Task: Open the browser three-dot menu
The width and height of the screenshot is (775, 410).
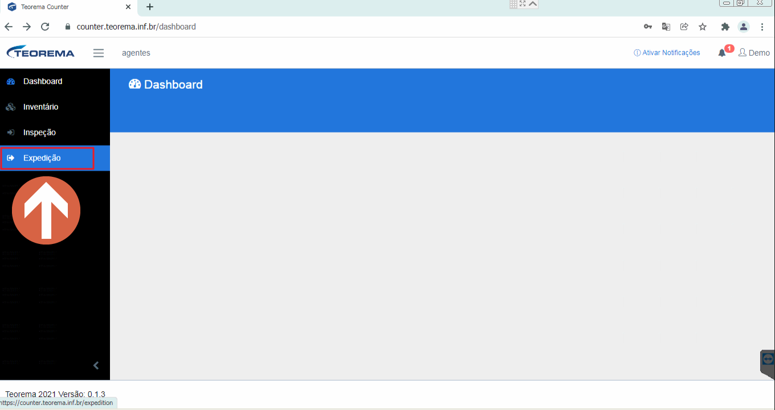Action: 762,27
